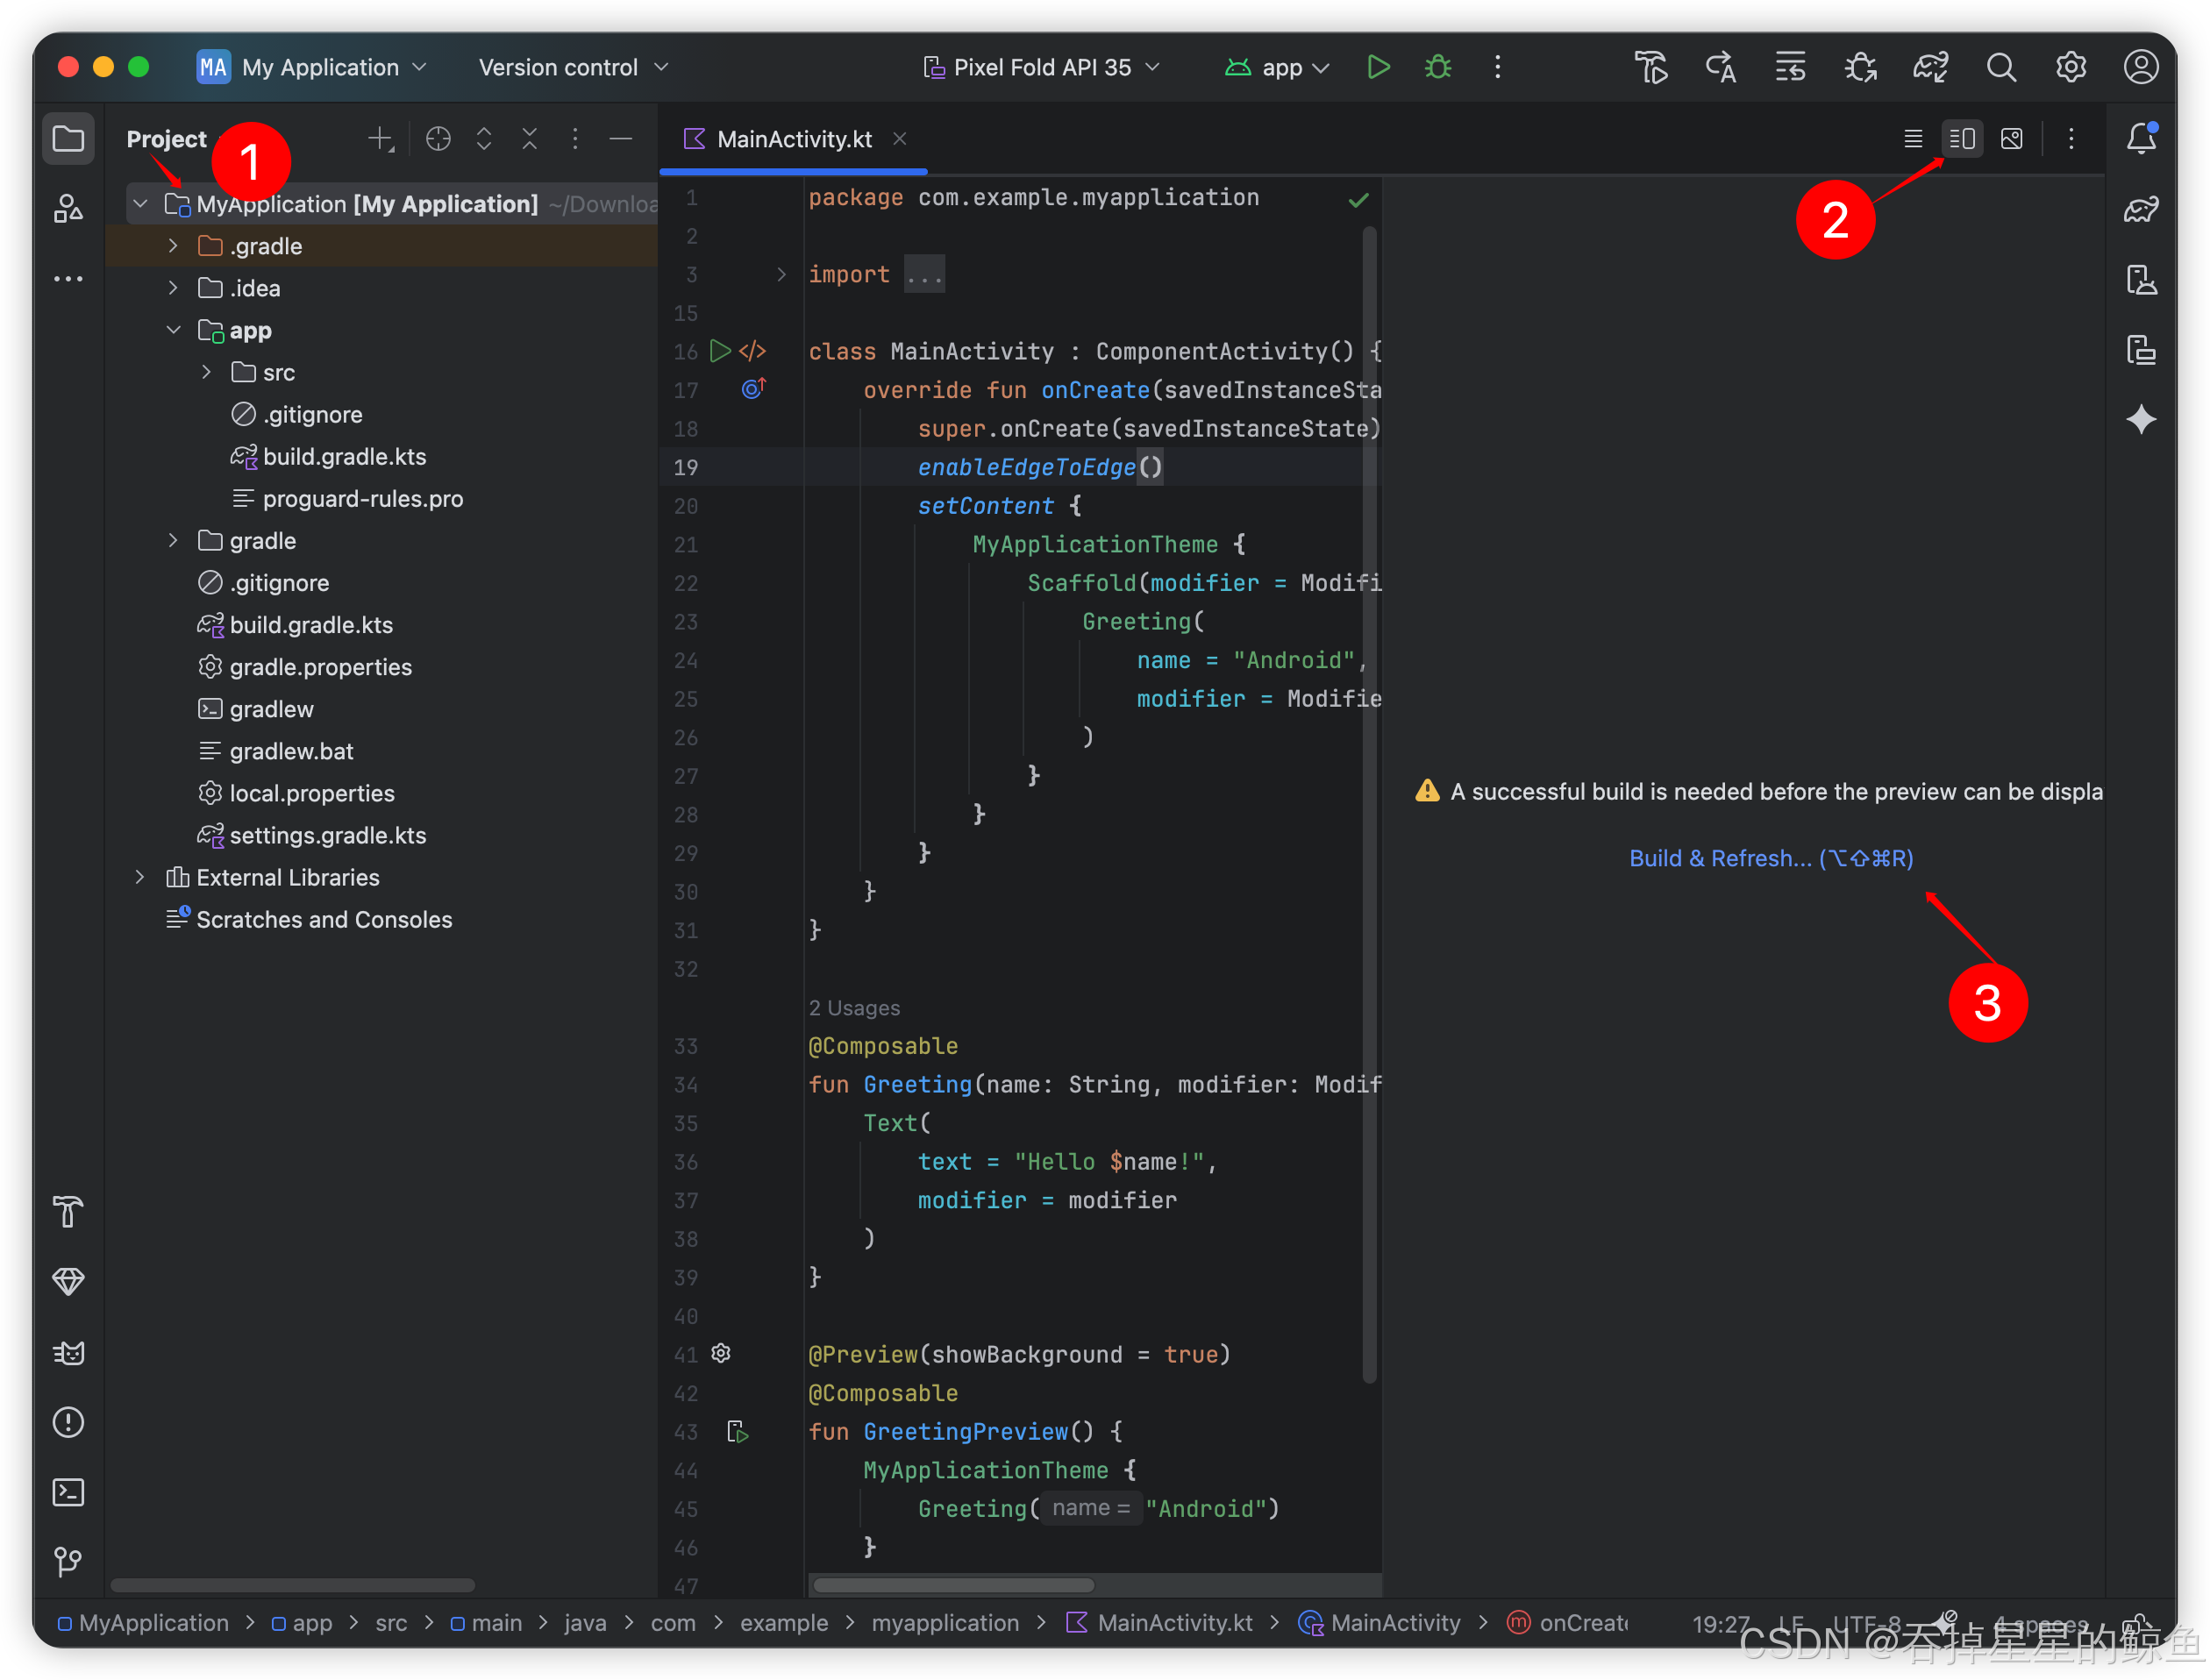Image resolution: width=2210 pixels, height=1680 pixels.
Task: Open the Logcat tool window
Action: click(x=68, y=1352)
